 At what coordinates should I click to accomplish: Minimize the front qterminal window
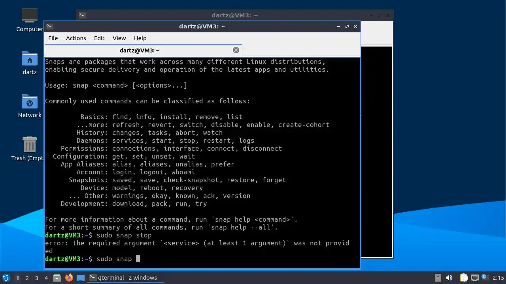coord(339,26)
